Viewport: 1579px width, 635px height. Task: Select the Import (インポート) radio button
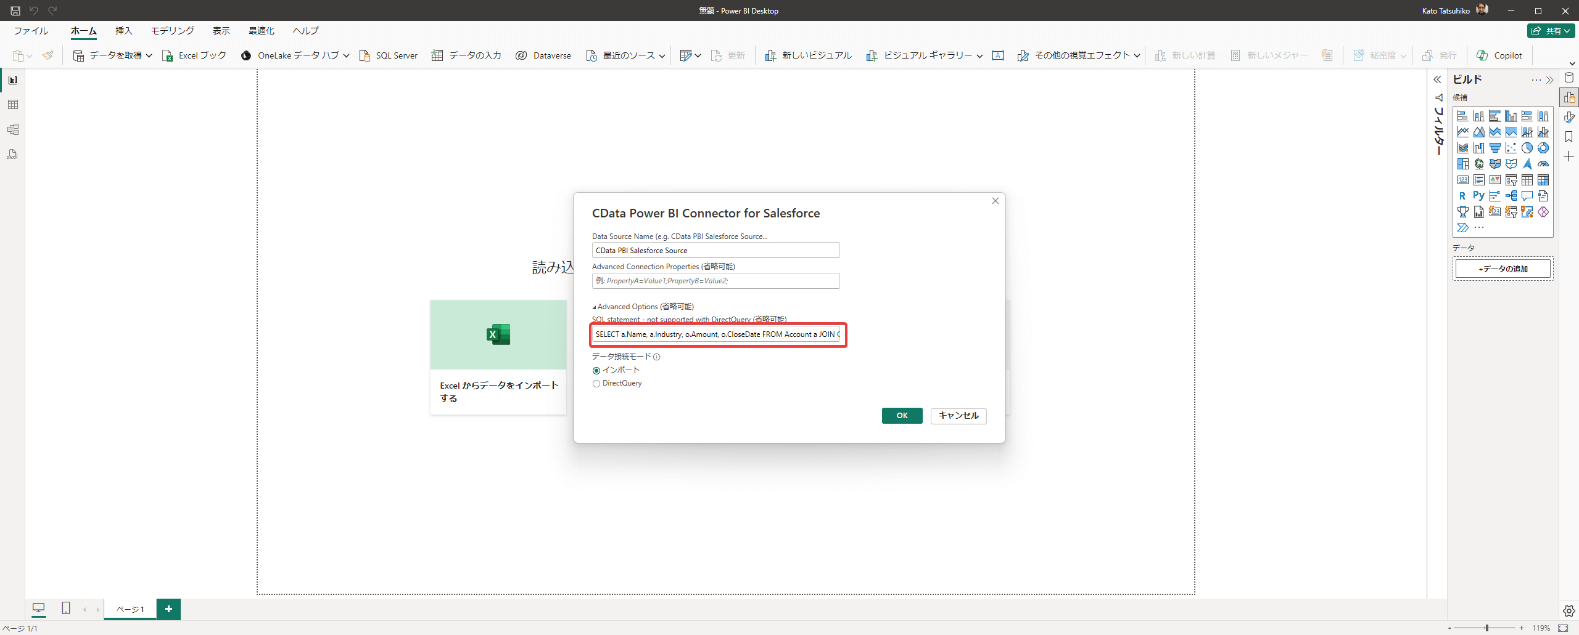(x=596, y=370)
